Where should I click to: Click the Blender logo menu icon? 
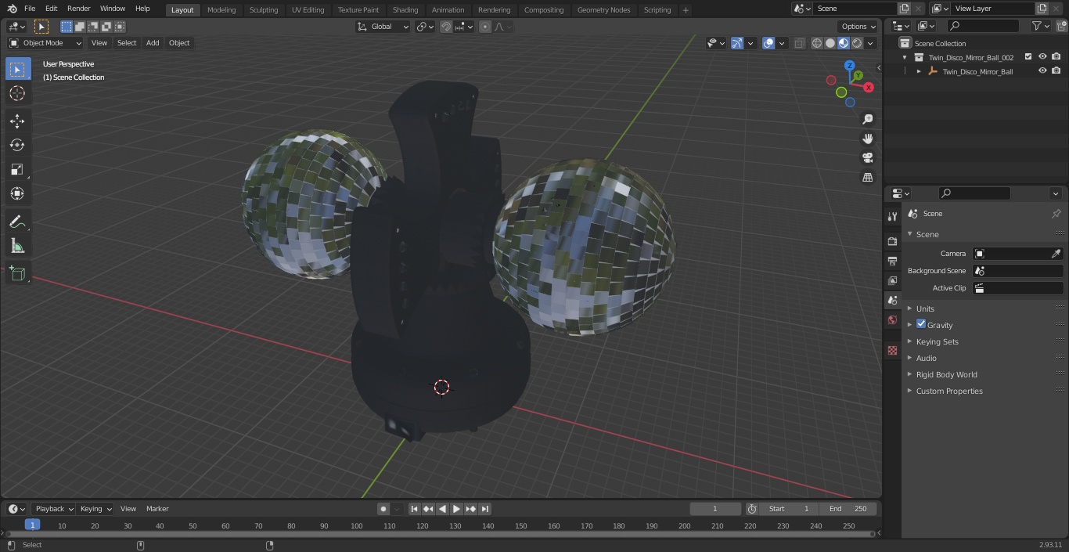point(12,9)
